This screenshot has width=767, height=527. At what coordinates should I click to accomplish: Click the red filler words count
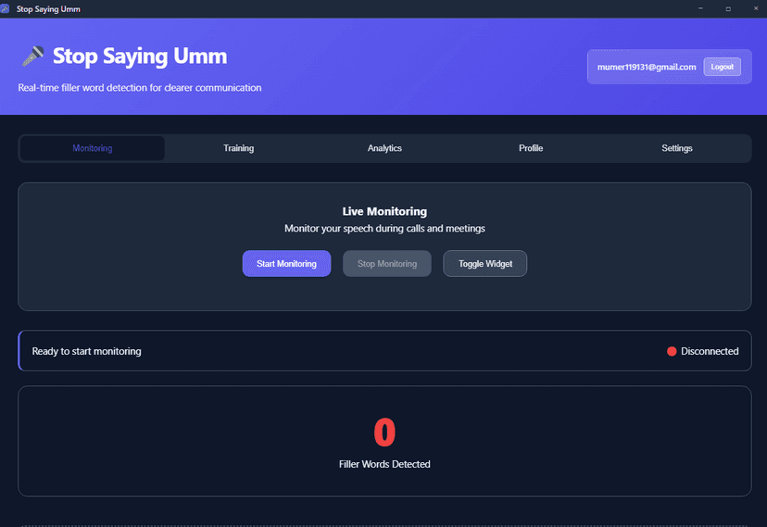(x=384, y=433)
